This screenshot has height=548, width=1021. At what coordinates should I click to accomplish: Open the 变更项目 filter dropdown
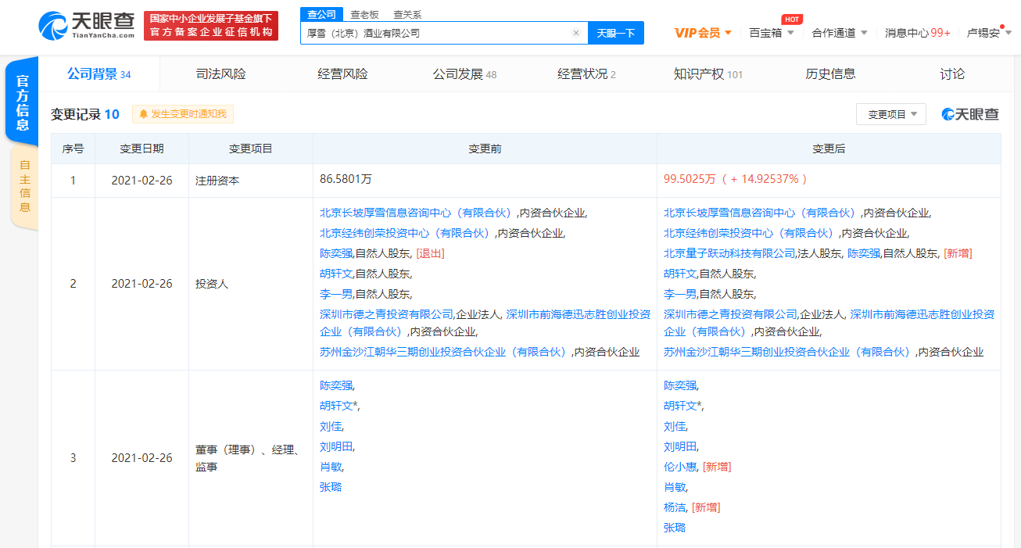point(891,114)
